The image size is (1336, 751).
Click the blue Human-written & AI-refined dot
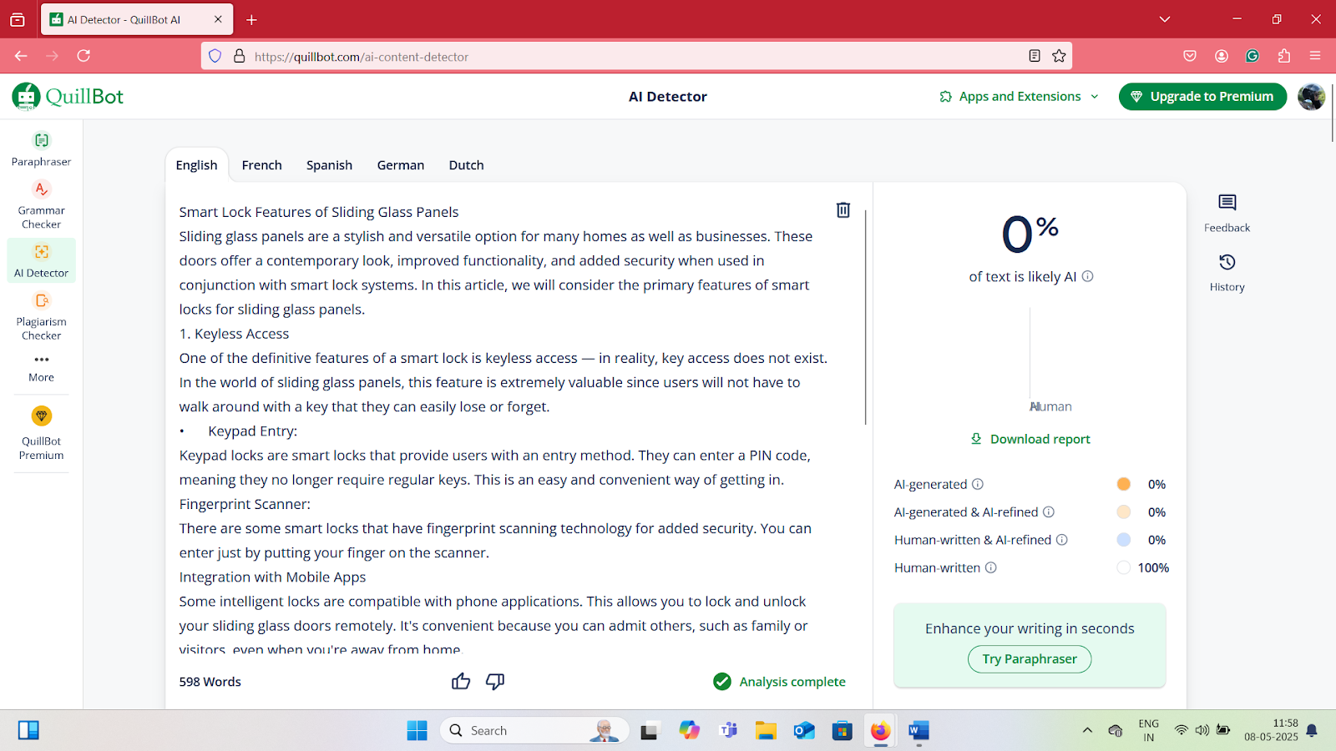[1124, 540]
